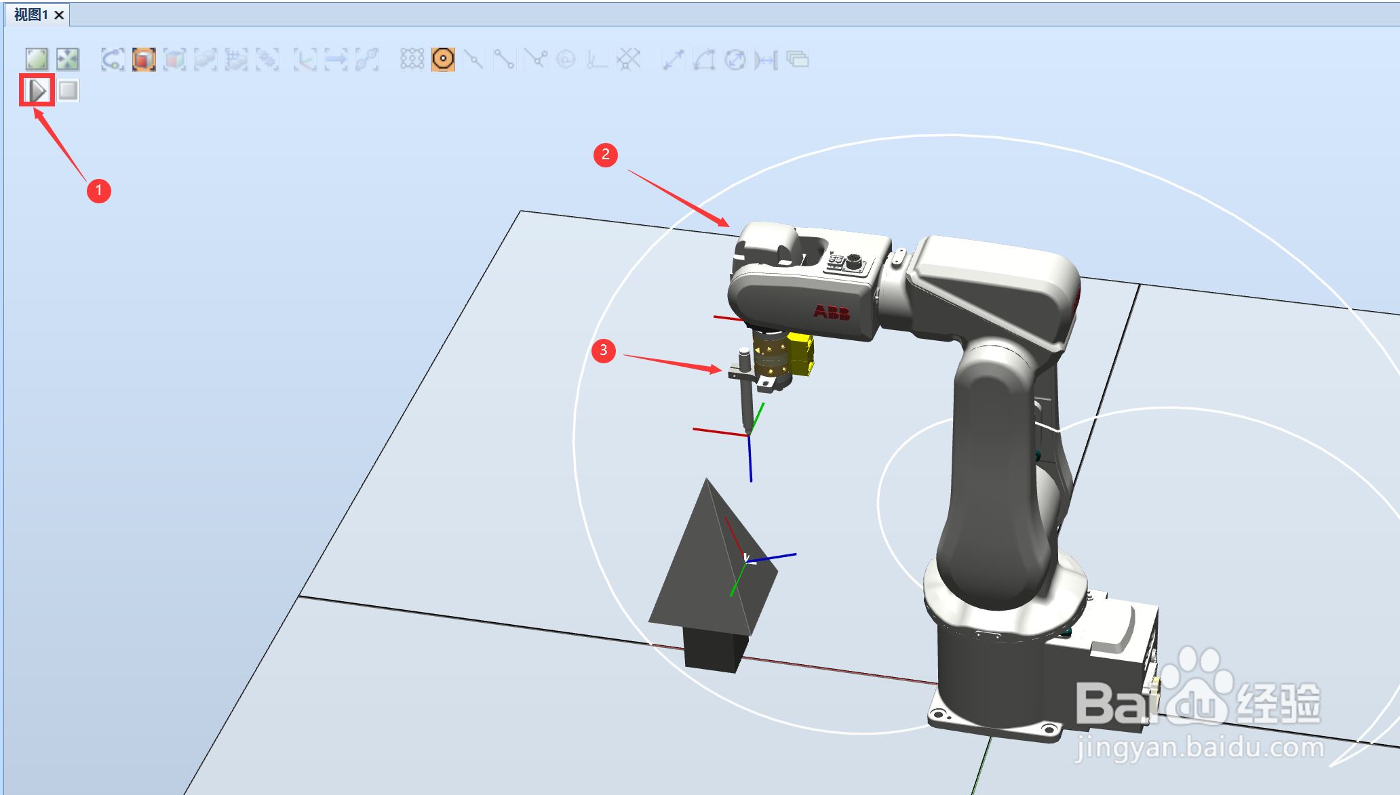
Task: Click the View Center icon
Action: coord(68,60)
